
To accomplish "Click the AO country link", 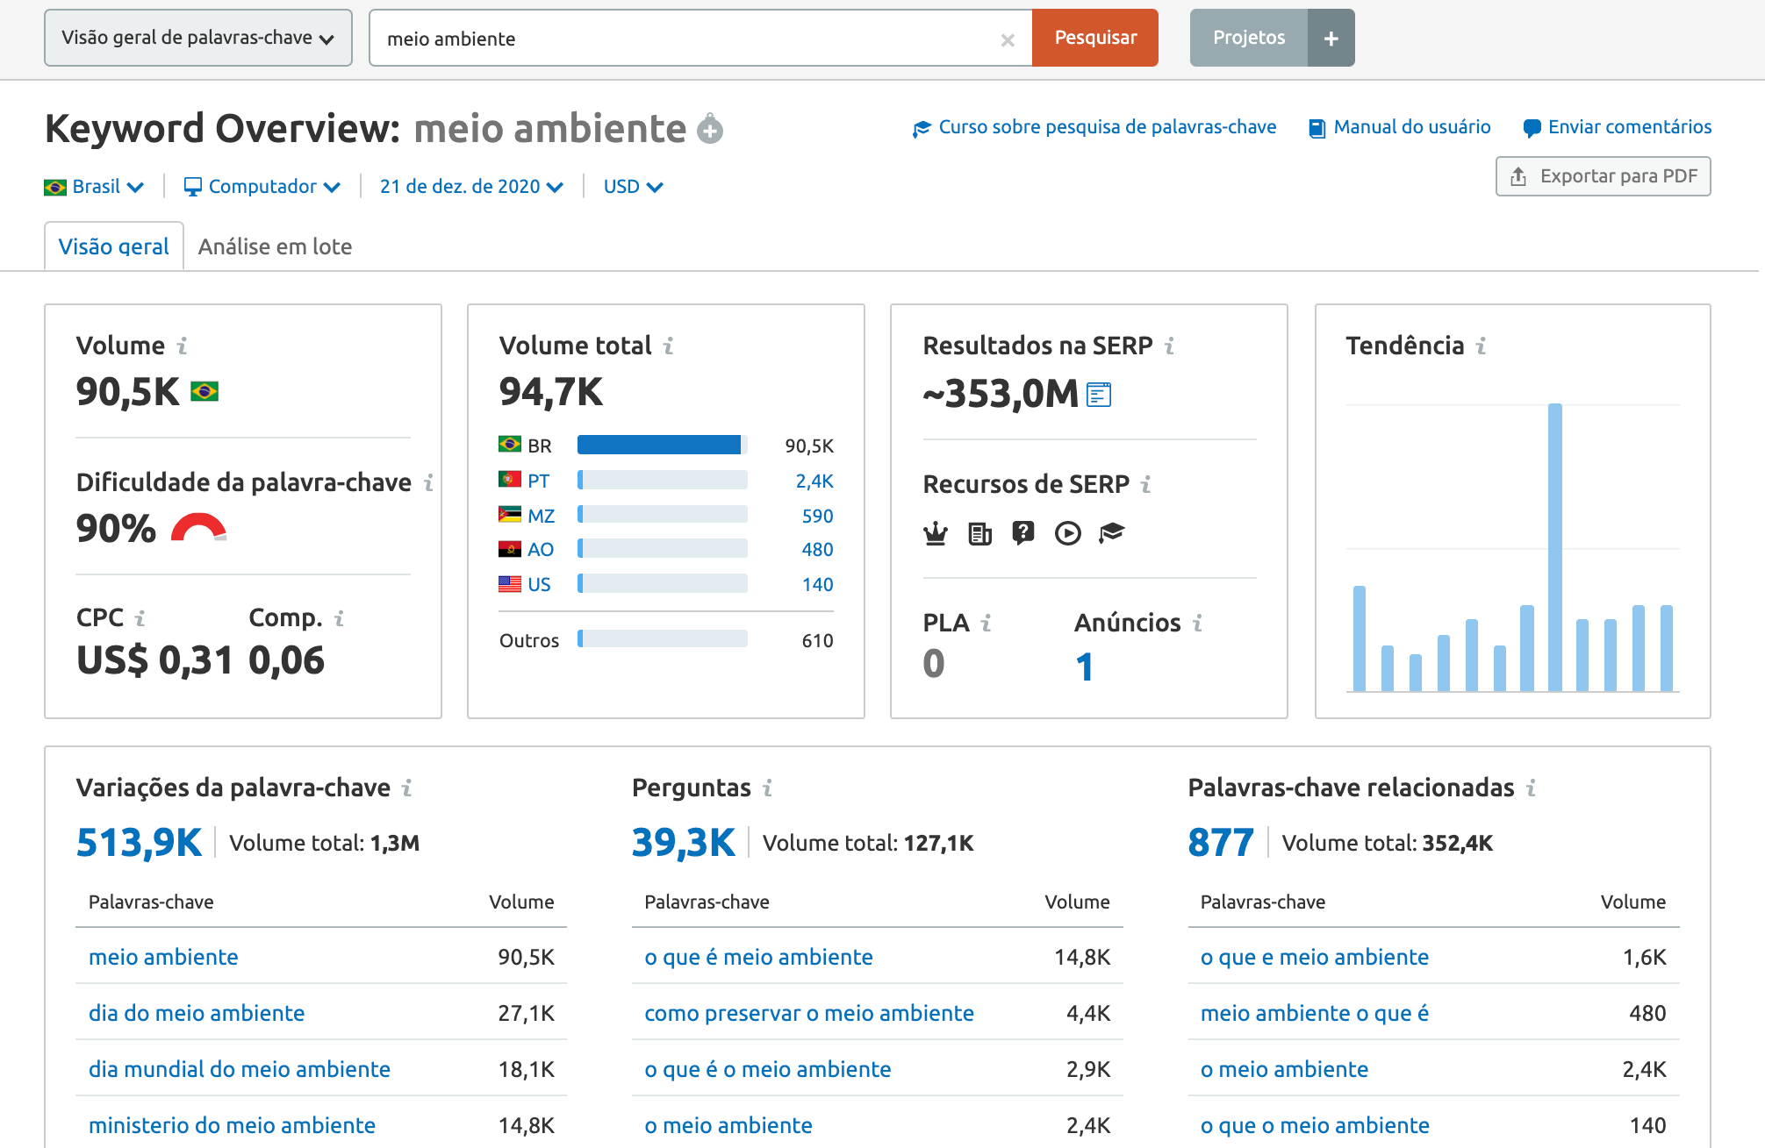I will click(x=540, y=549).
